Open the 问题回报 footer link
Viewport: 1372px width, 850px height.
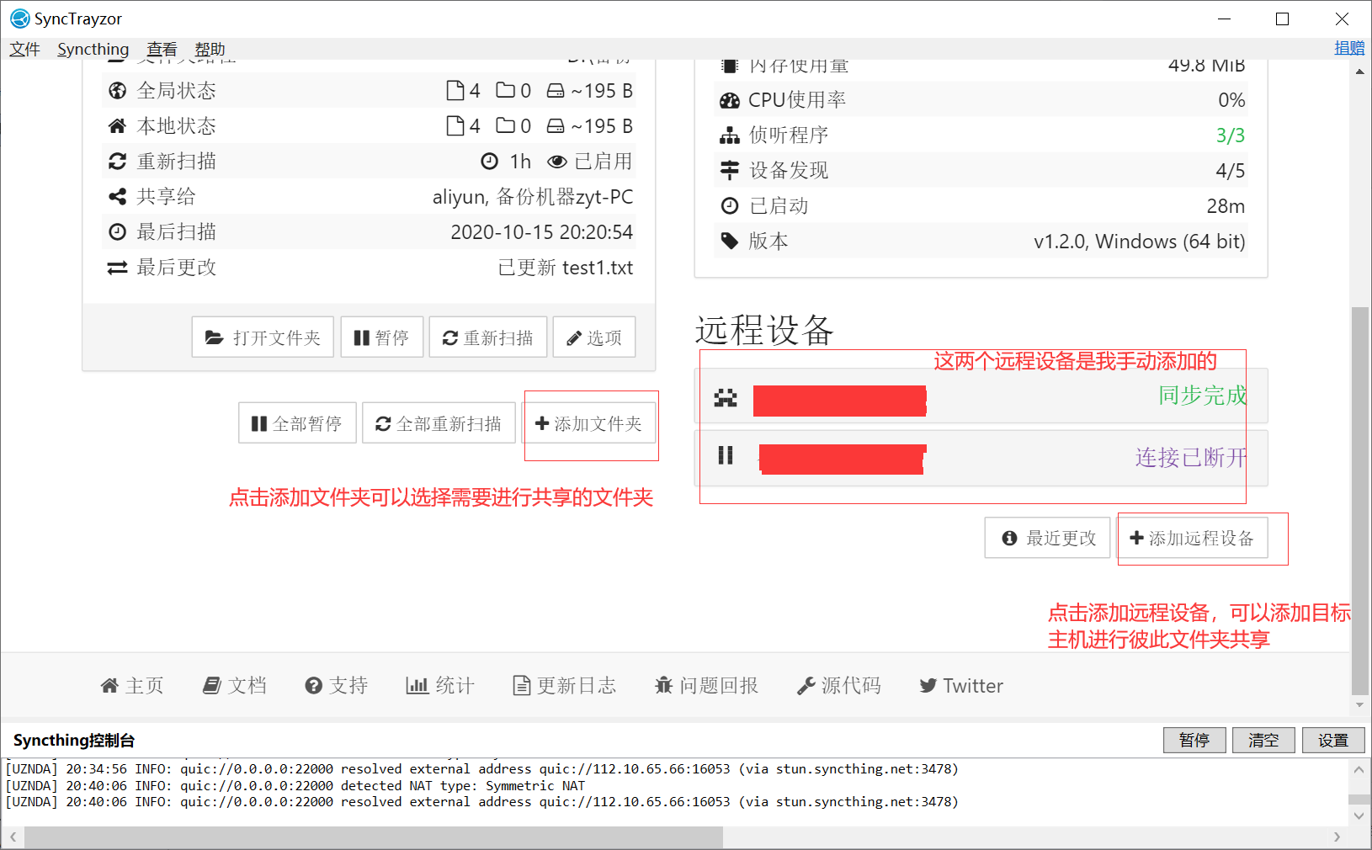click(x=707, y=686)
